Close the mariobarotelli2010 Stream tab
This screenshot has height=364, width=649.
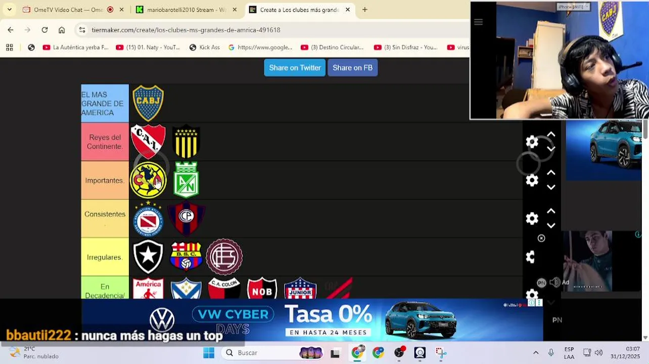point(235,10)
